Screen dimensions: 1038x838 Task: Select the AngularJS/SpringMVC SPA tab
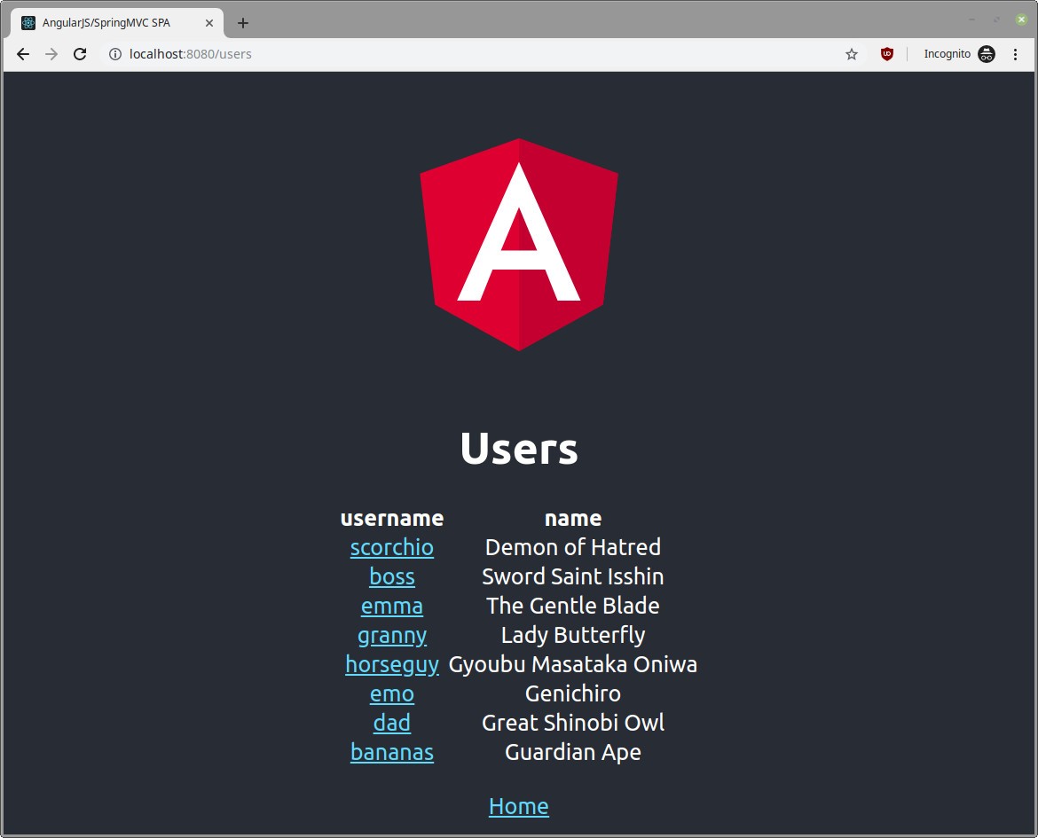tap(117, 23)
